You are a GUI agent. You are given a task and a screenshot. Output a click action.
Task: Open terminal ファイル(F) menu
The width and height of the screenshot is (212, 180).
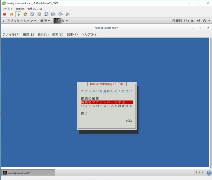click(11, 35)
